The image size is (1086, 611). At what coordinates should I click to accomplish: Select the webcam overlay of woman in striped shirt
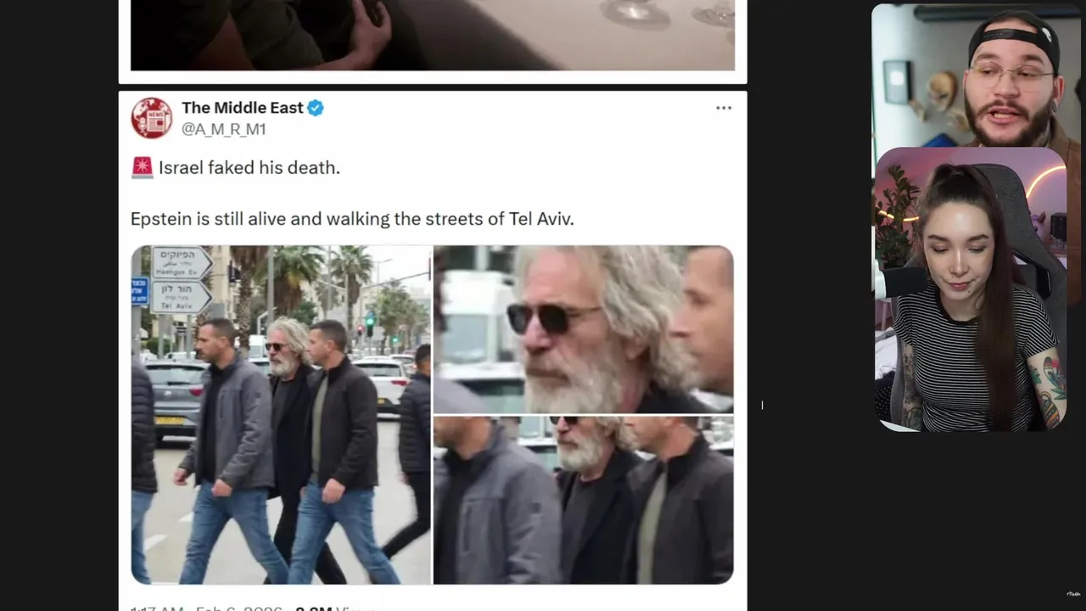click(970, 289)
